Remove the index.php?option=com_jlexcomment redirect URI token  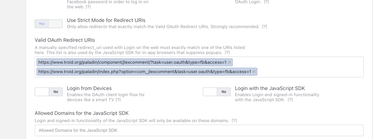tap(254, 72)
